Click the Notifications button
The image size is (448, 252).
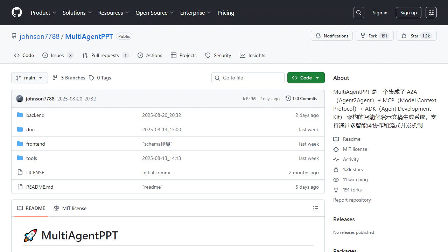click(x=332, y=36)
